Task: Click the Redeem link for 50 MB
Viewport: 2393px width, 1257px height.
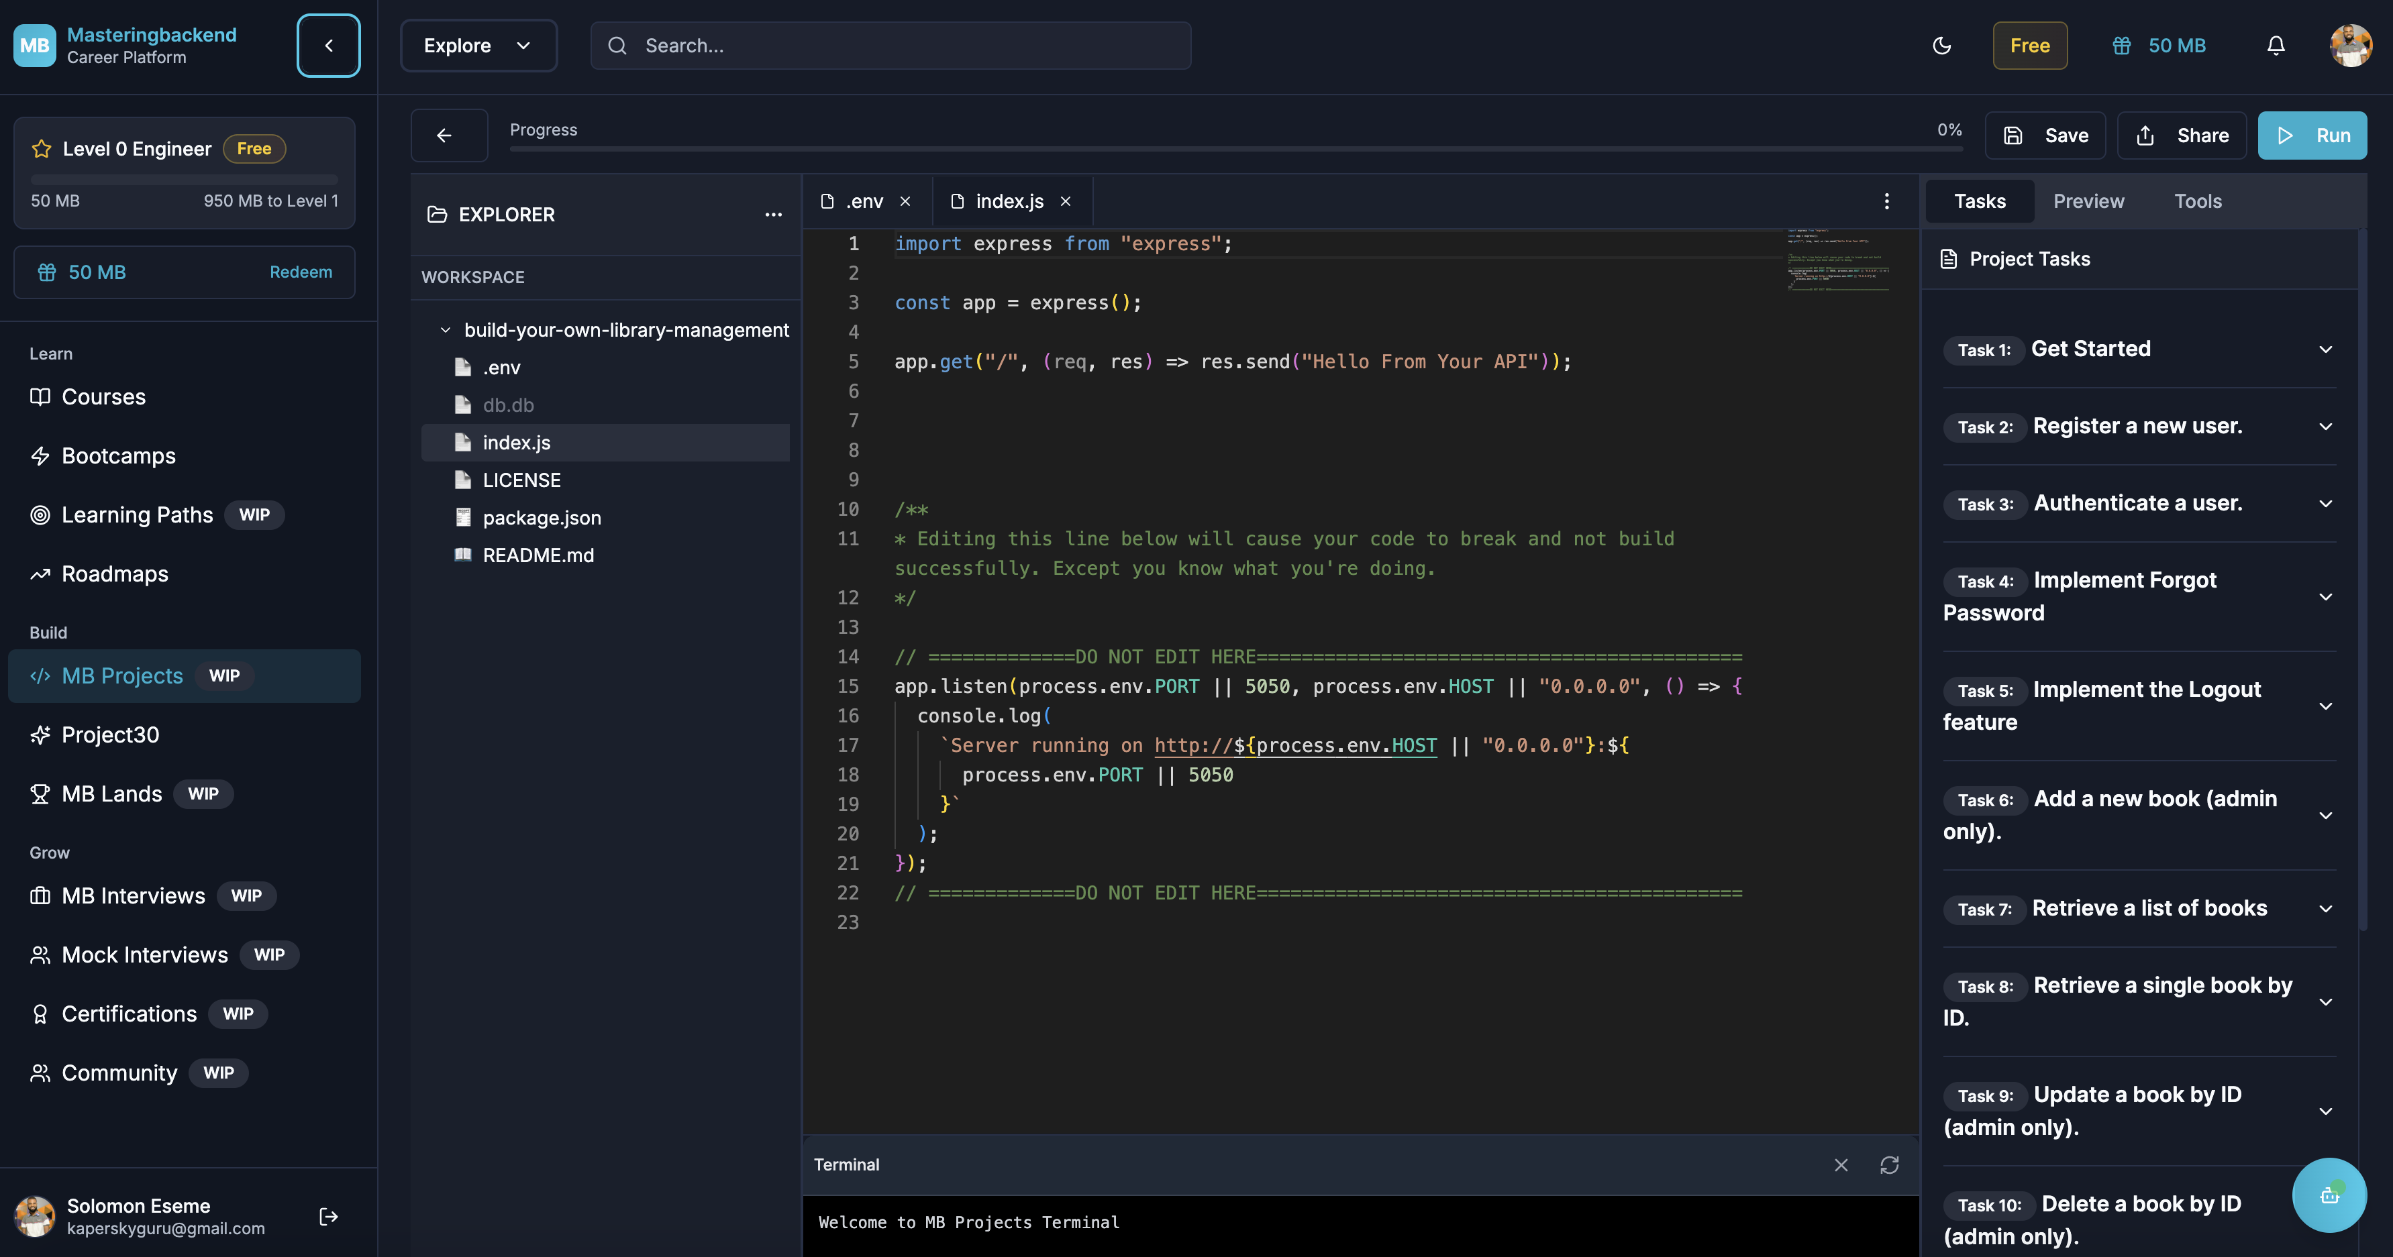Action: pos(301,272)
